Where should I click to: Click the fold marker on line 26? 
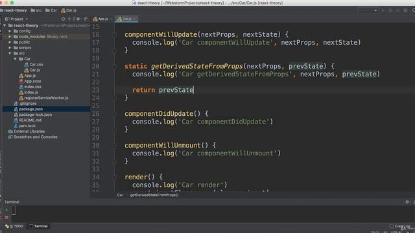tap(114, 114)
